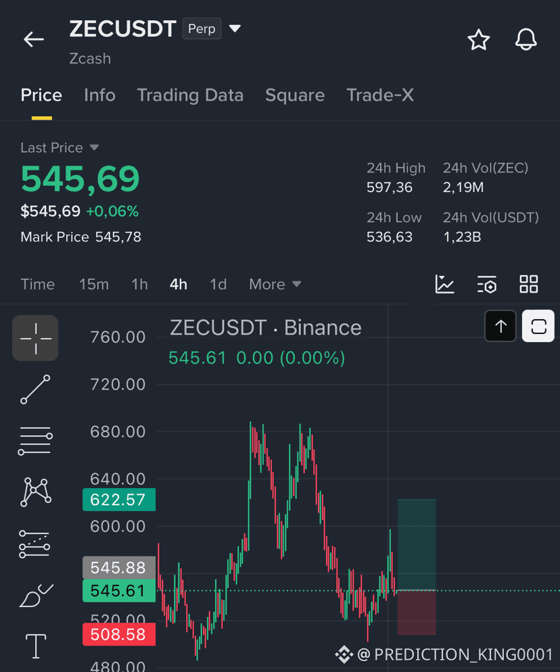This screenshot has width=560, height=672.
Task: Click the gray 545.88 price label
Action: point(119,567)
